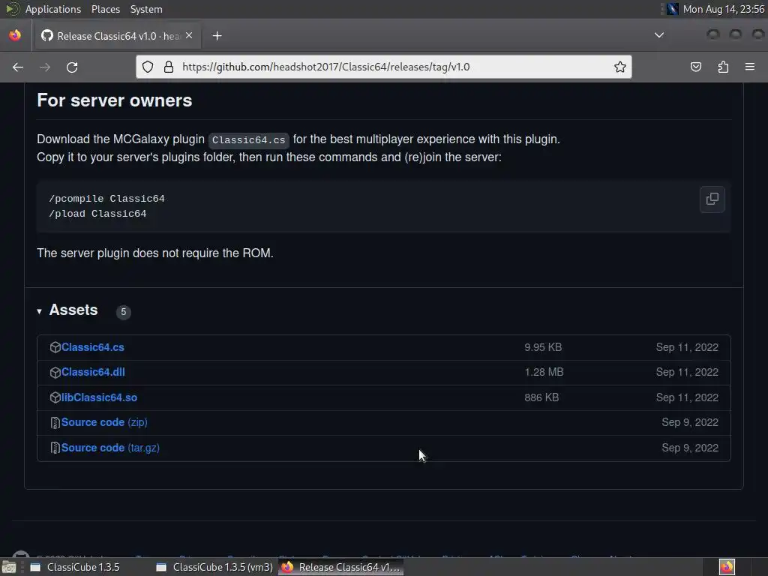The height and width of the screenshot is (576, 768).
Task: Download Classic64.dll asset
Action: [x=93, y=372]
